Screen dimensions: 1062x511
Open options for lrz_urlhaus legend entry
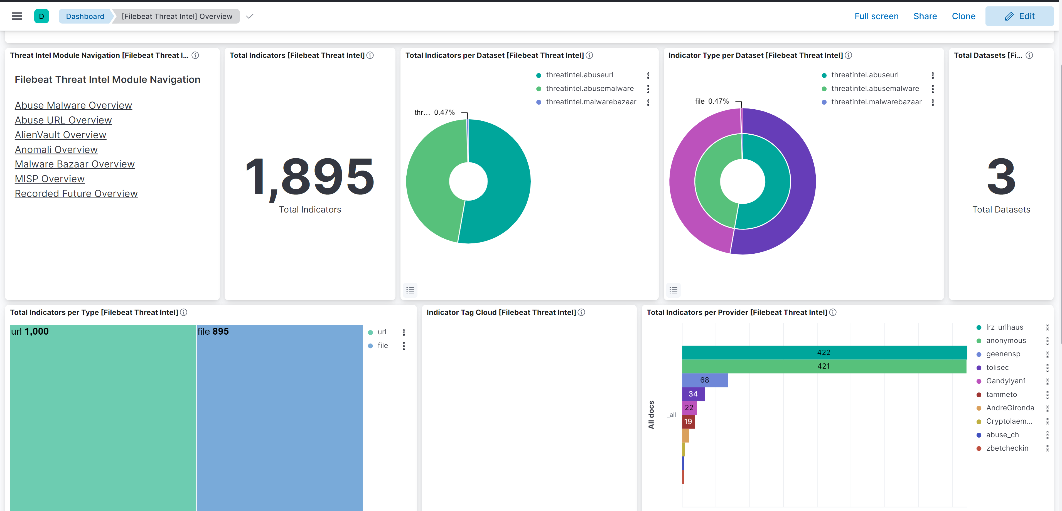point(1047,327)
